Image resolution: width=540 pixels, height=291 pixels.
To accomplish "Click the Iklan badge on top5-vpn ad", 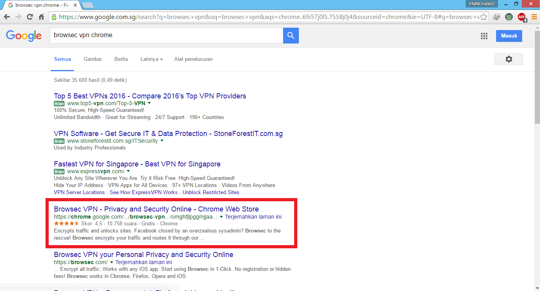I will click(59, 104).
